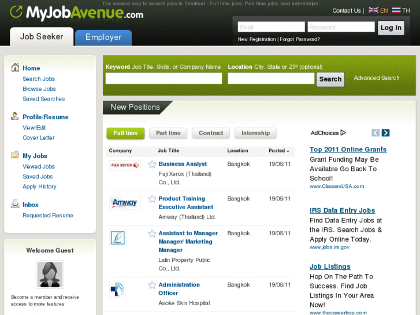The height and width of the screenshot is (315, 420).
Task: Click the Thailand flag icon
Action: [396, 10]
